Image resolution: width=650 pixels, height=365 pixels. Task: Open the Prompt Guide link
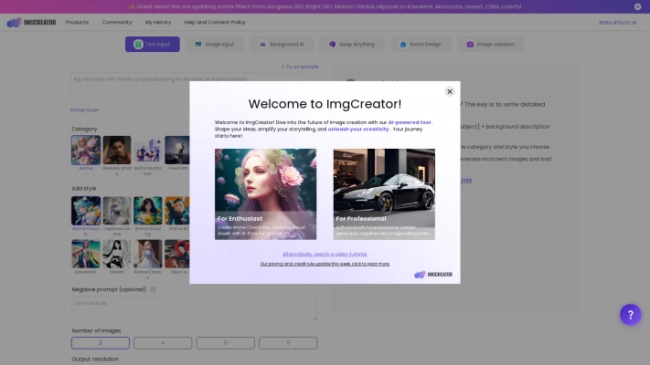[x=85, y=110]
